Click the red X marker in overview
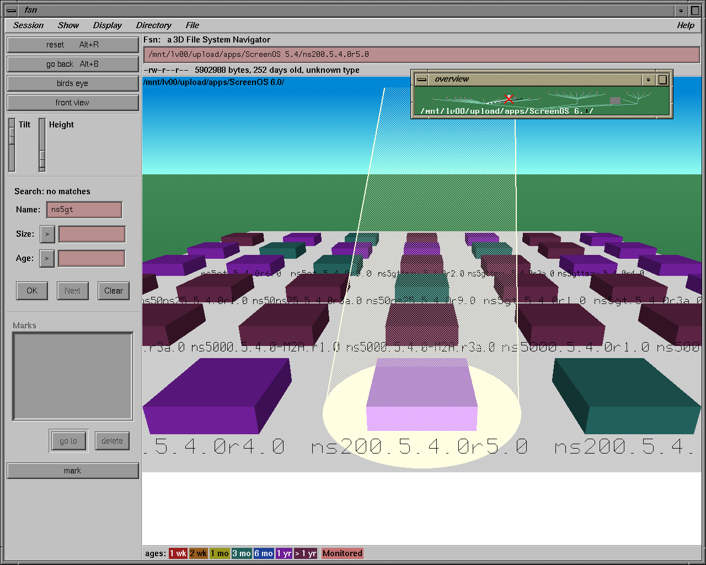The image size is (706, 565). [x=509, y=99]
